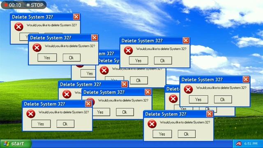This screenshot has width=263, height=148.
Task: Click the ATI icon in system tray
Action: click(239, 143)
